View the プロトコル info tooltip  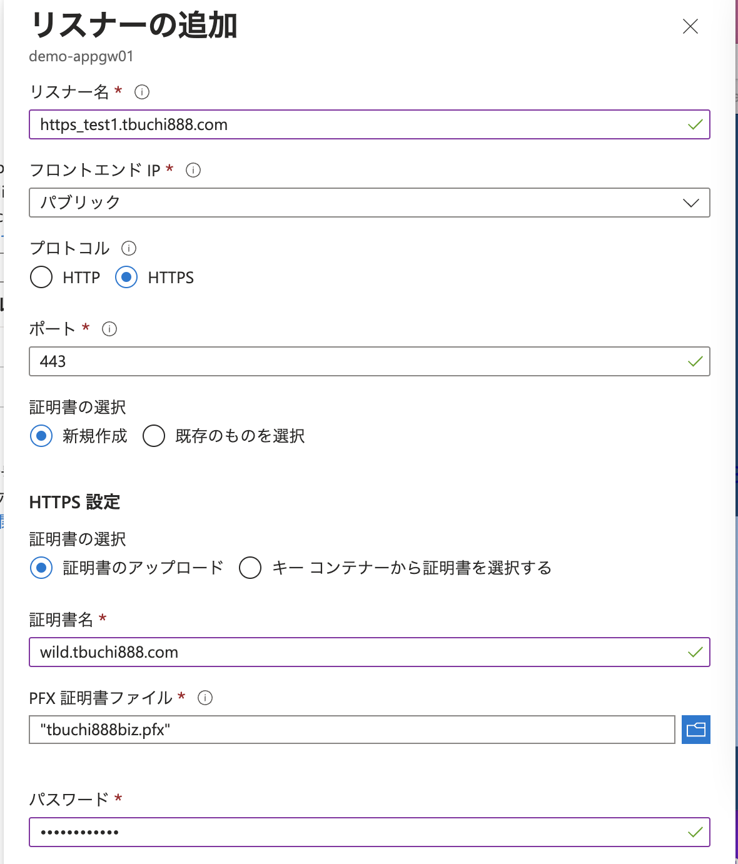[129, 248]
